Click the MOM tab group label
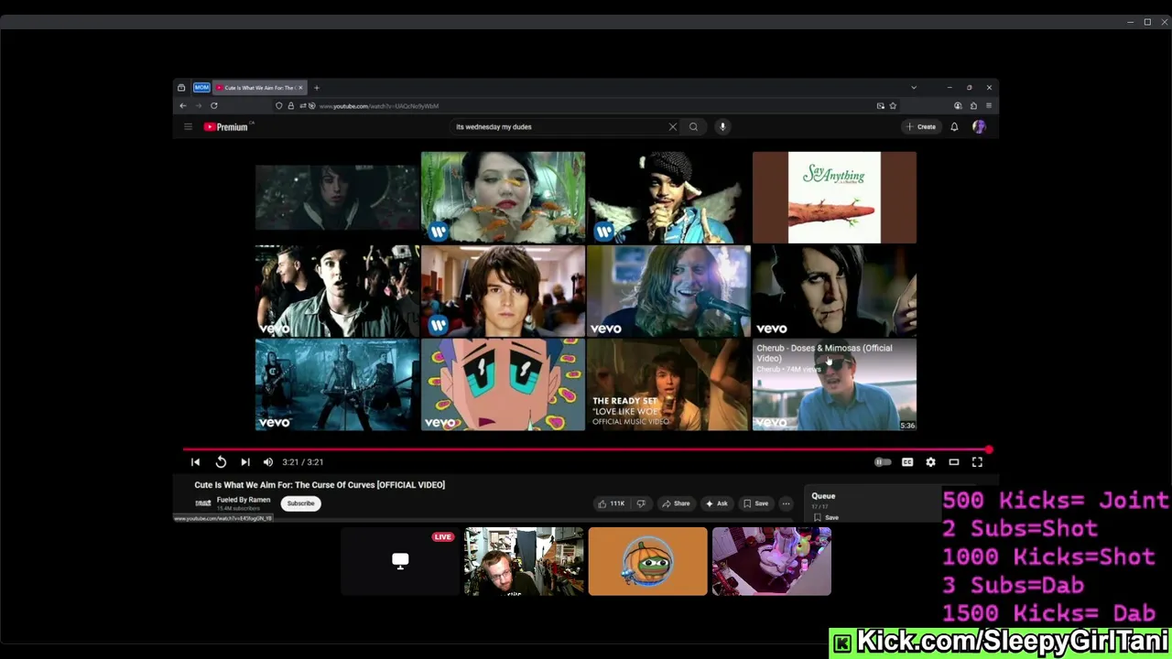This screenshot has height=659, width=1172. [201, 88]
